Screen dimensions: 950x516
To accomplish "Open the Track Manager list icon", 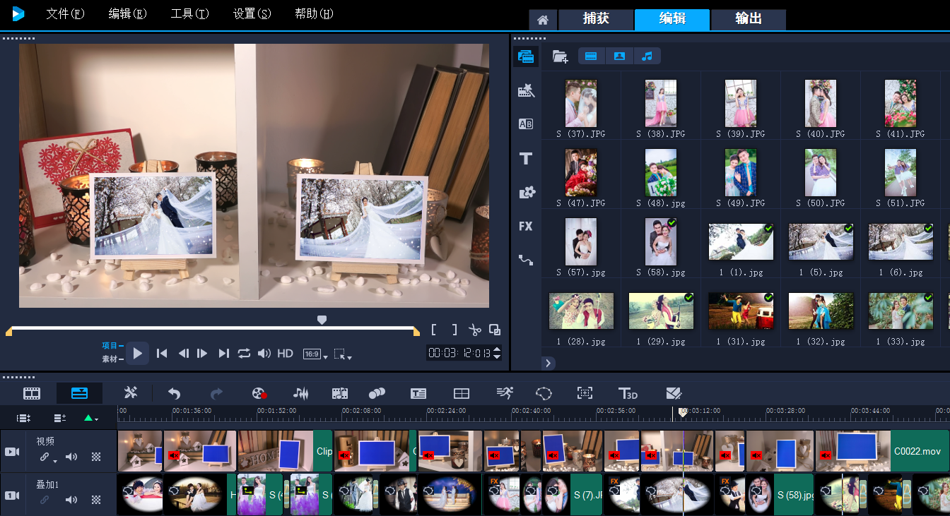I will click(60, 418).
